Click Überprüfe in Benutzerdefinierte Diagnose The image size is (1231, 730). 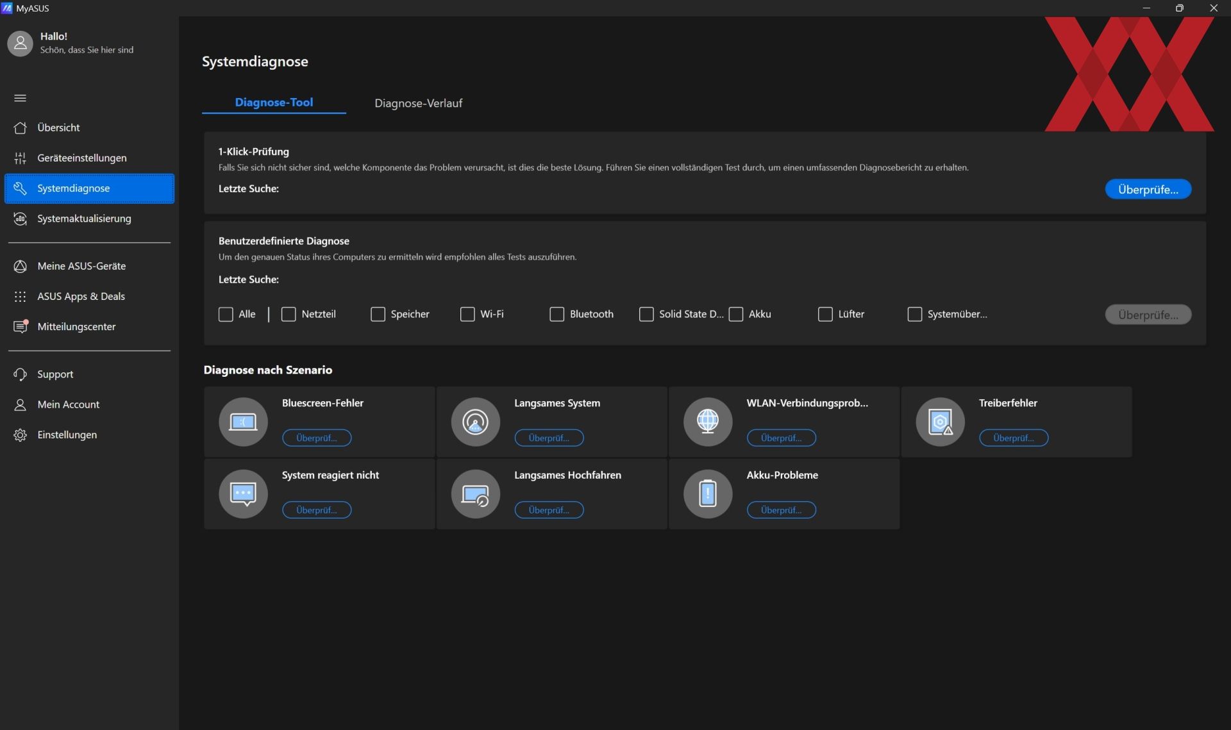click(1148, 315)
